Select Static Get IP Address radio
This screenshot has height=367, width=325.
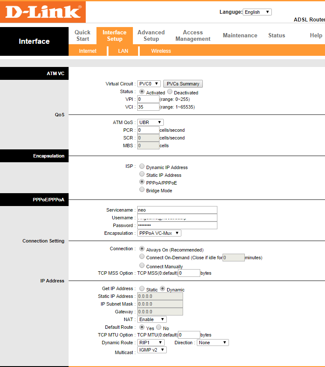tap(141, 288)
